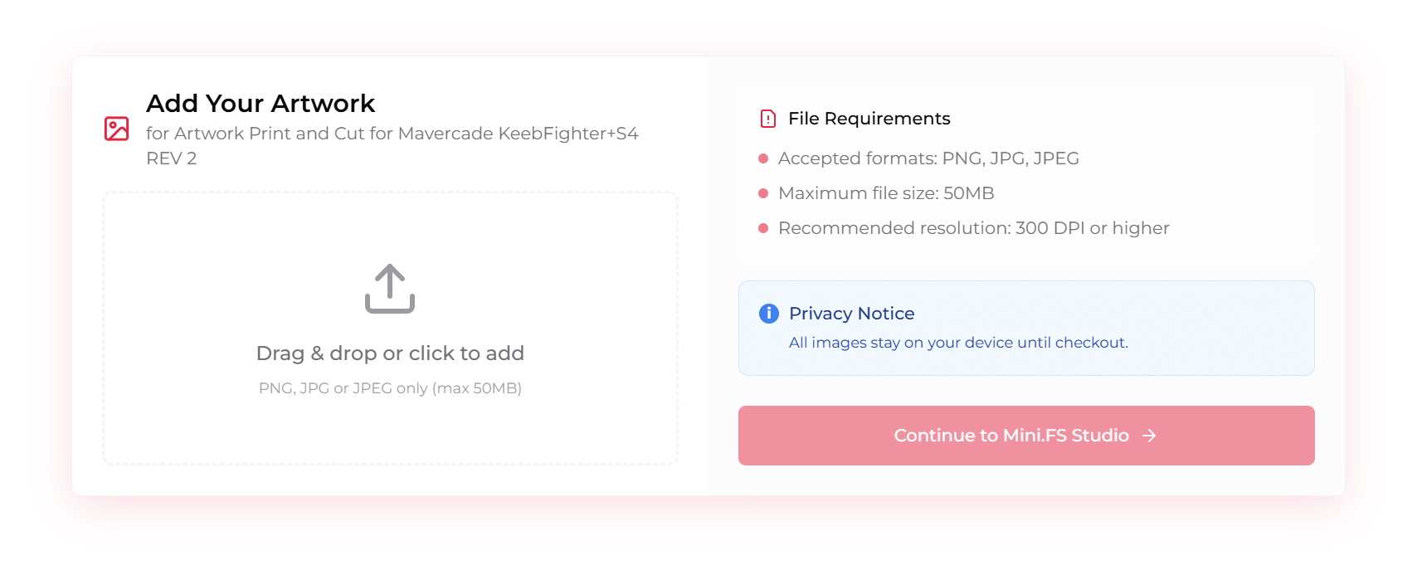Image resolution: width=1422 pixels, height=570 pixels.
Task: Click 'All images stay on your device' text
Action: (x=958, y=343)
